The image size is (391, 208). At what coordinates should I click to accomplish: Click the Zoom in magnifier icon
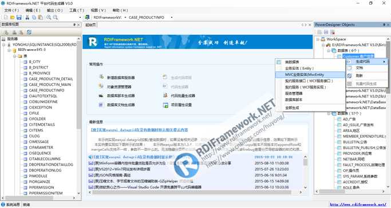tap(49, 17)
